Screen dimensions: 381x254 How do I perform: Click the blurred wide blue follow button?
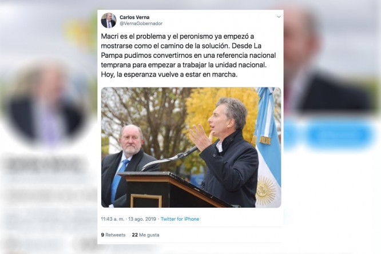(340, 136)
